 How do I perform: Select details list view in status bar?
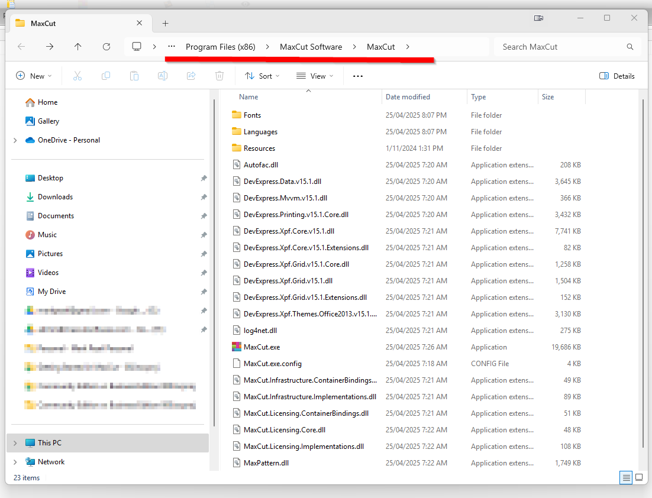point(626,477)
